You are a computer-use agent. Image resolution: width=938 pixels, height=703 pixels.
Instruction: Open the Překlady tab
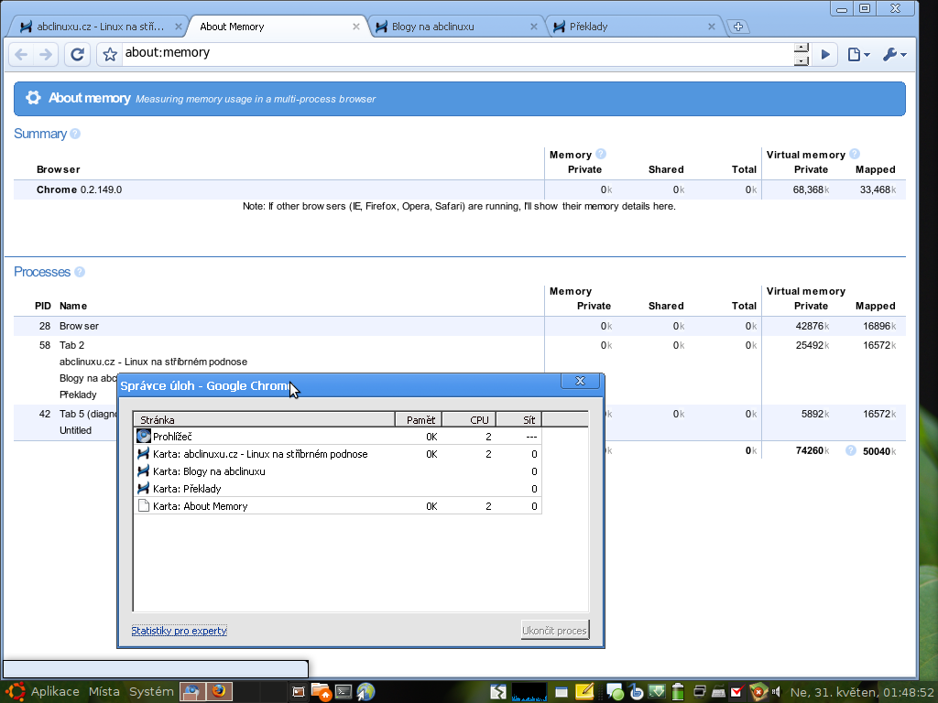click(634, 27)
